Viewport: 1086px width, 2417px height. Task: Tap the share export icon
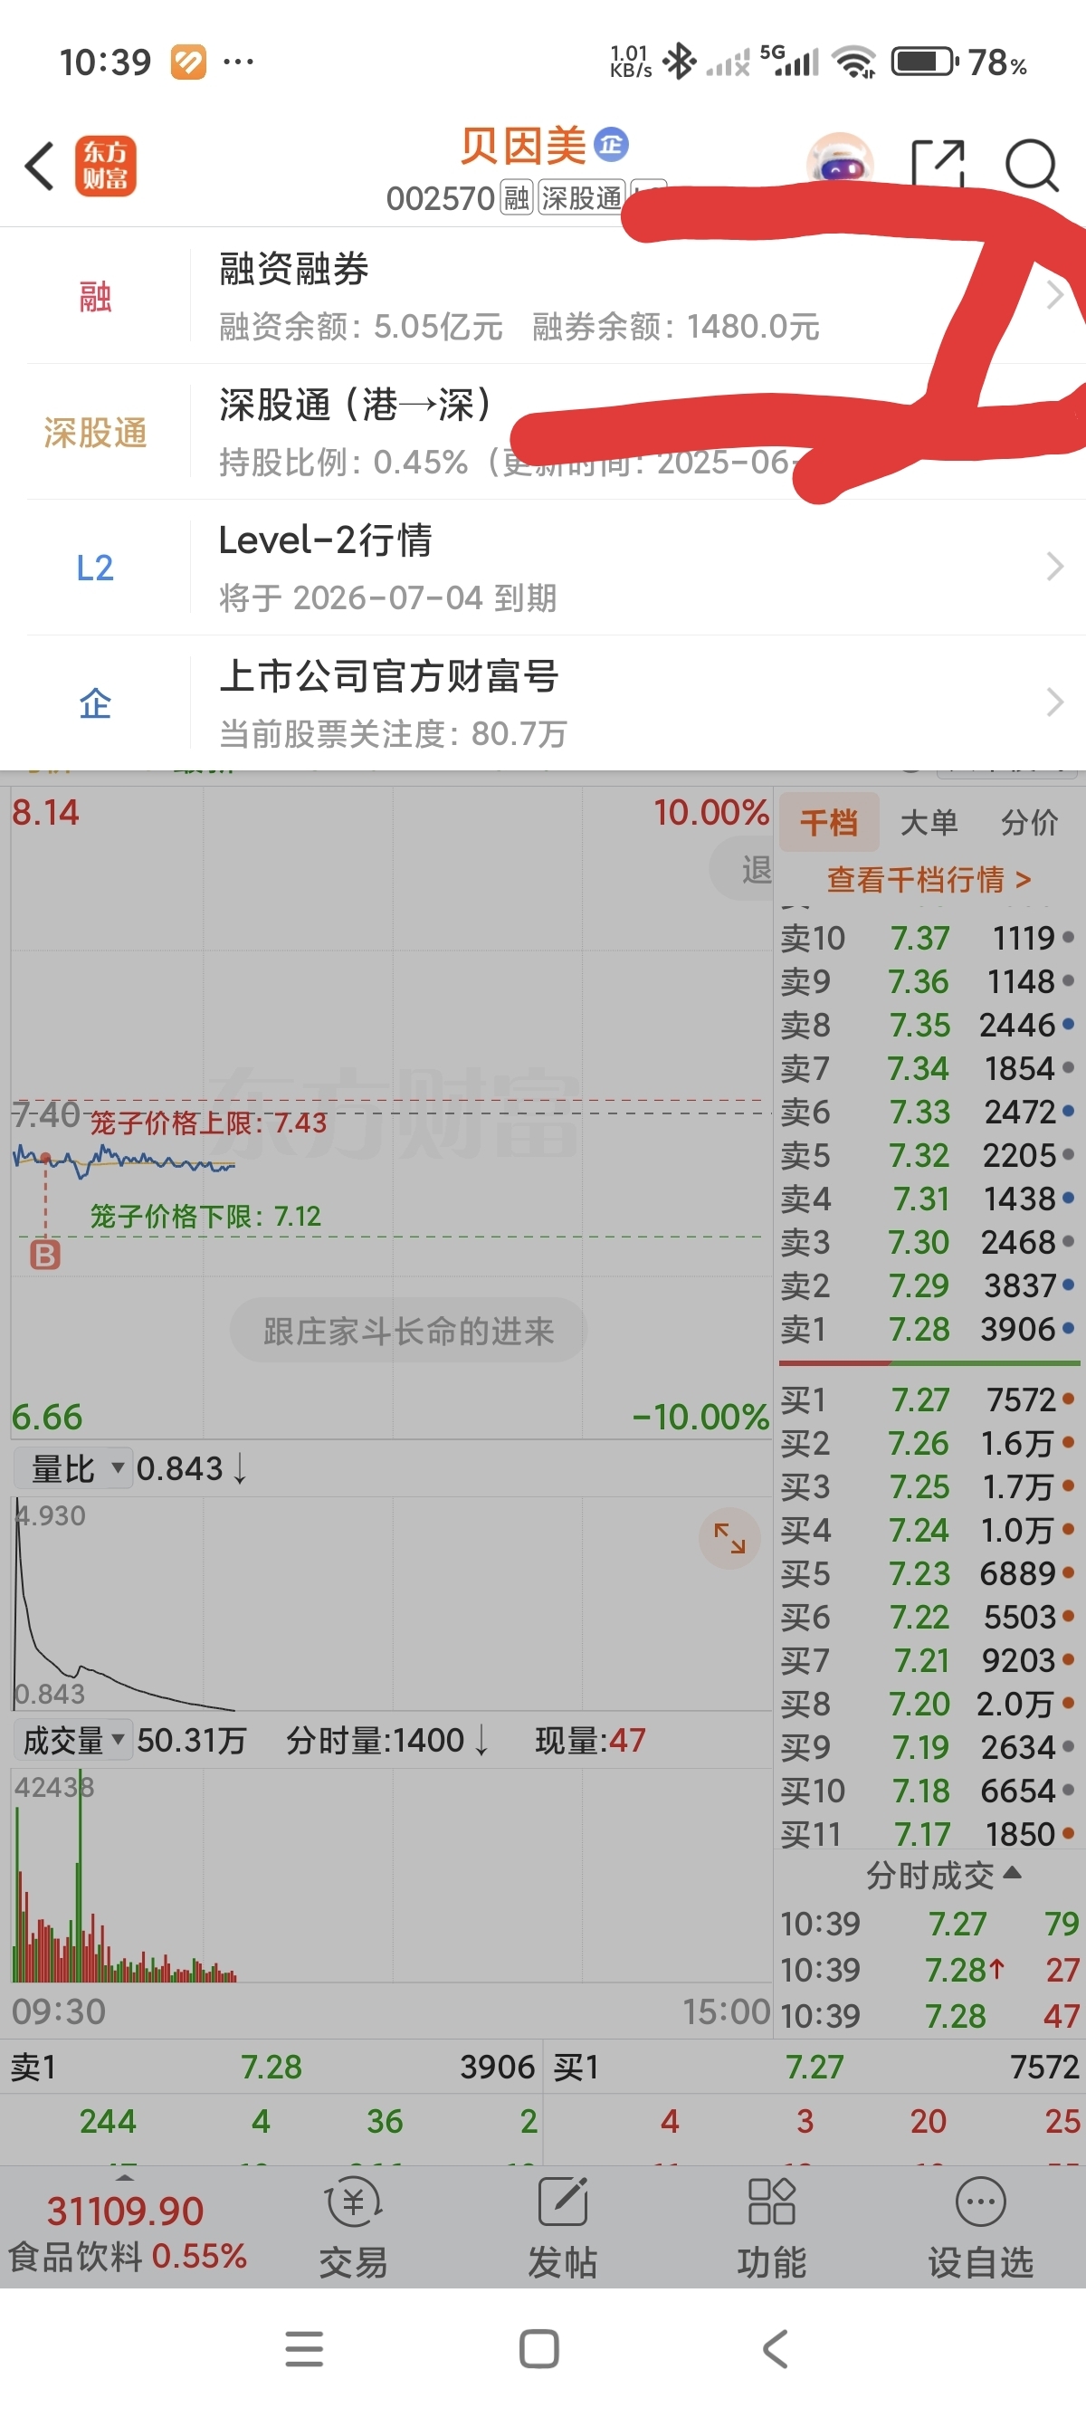(x=938, y=165)
